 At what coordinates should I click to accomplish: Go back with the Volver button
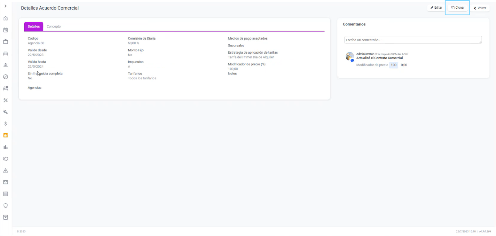tap(480, 8)
